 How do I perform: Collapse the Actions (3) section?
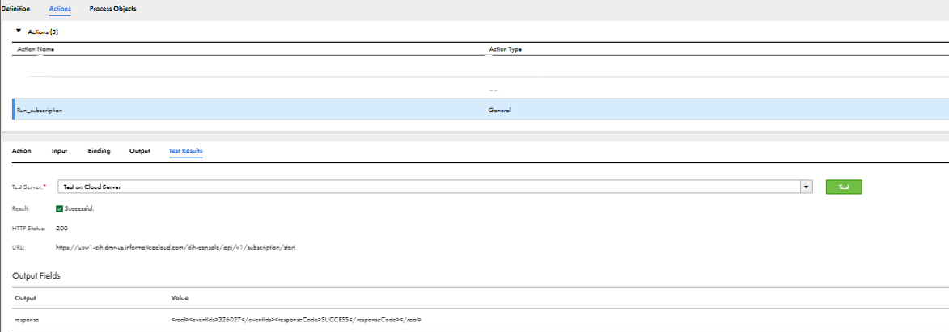click(19, 31)
